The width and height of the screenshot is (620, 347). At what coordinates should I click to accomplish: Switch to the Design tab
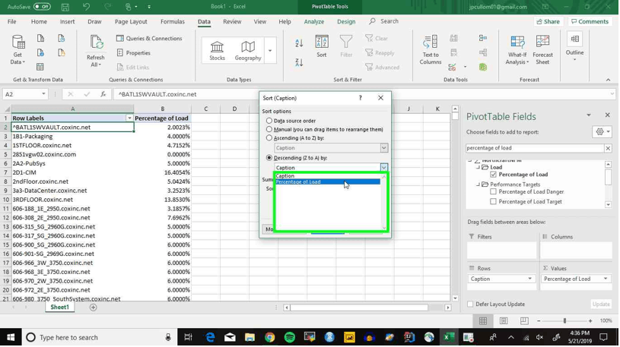tap(346, 22)
